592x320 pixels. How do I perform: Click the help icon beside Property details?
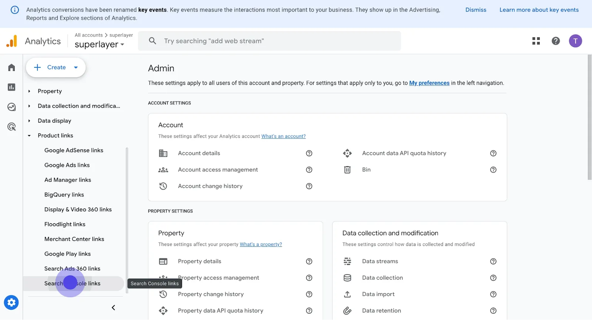309,262
